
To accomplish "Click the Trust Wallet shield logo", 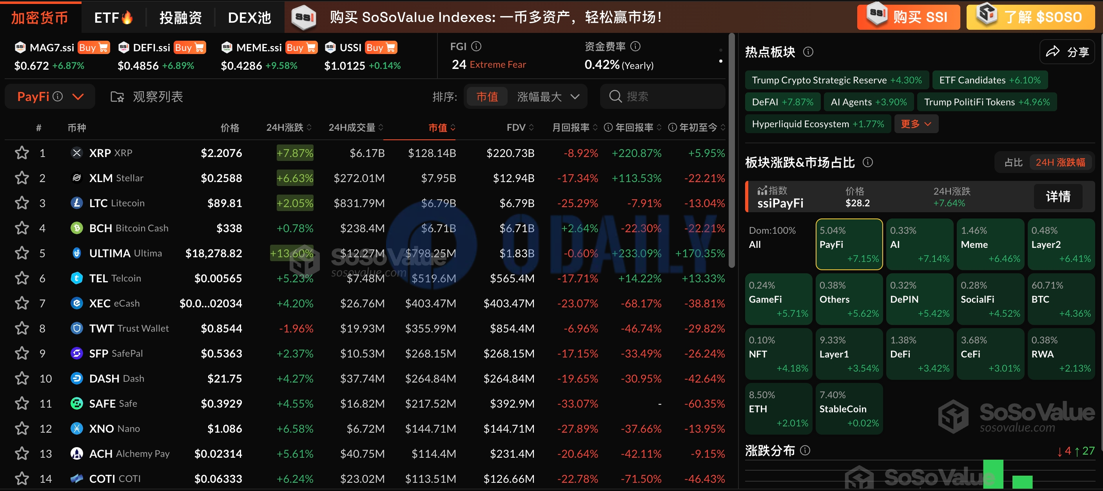I will pyautogui.click(x=77, y=328).
